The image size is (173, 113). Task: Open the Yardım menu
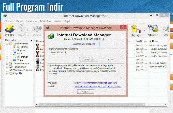click(57, 21)
